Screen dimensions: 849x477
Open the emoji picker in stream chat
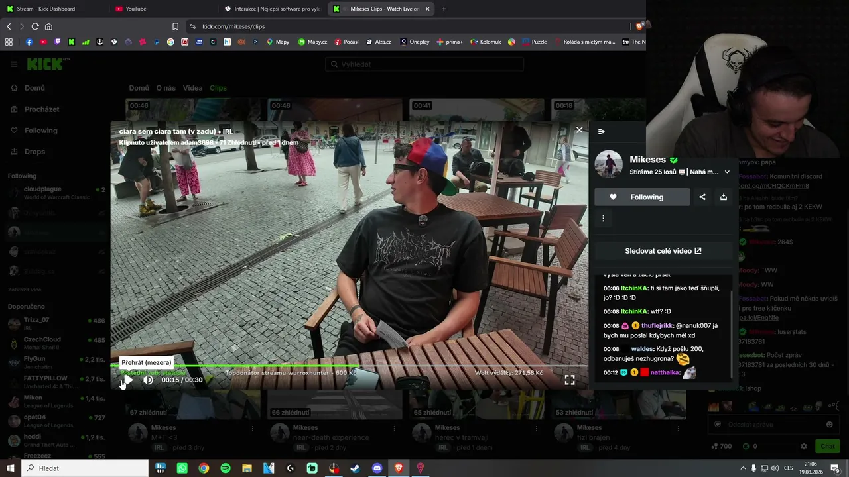point(829,425)
